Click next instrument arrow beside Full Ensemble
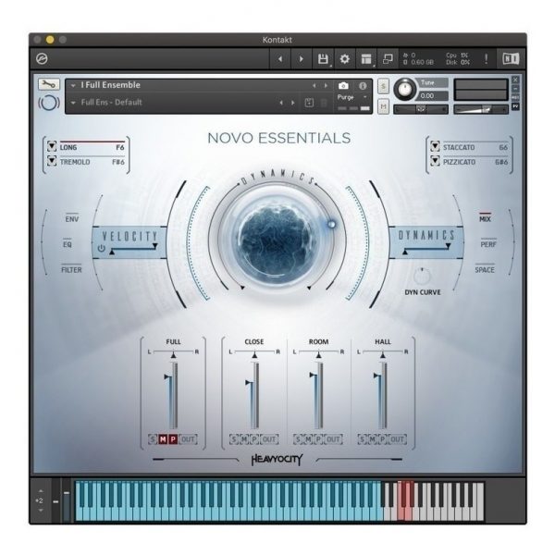This screenshot has width=555, height=555. point(326,86)
